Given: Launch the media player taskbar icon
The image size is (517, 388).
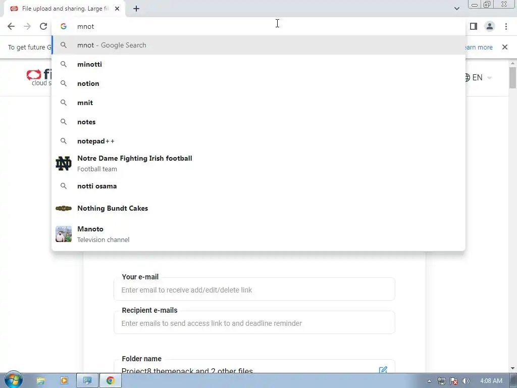Looking at the screenshot, I should tap(64, 381).
